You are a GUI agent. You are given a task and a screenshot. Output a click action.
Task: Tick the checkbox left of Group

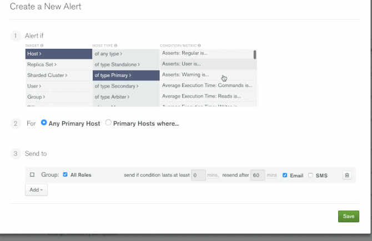(32, 175)
